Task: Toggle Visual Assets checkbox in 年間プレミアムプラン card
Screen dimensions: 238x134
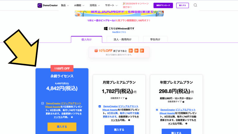Action: point(157,110)
